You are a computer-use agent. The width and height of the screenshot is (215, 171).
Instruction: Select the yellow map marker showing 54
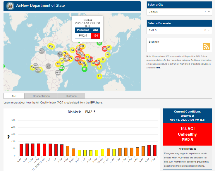[x=72, y=50]
